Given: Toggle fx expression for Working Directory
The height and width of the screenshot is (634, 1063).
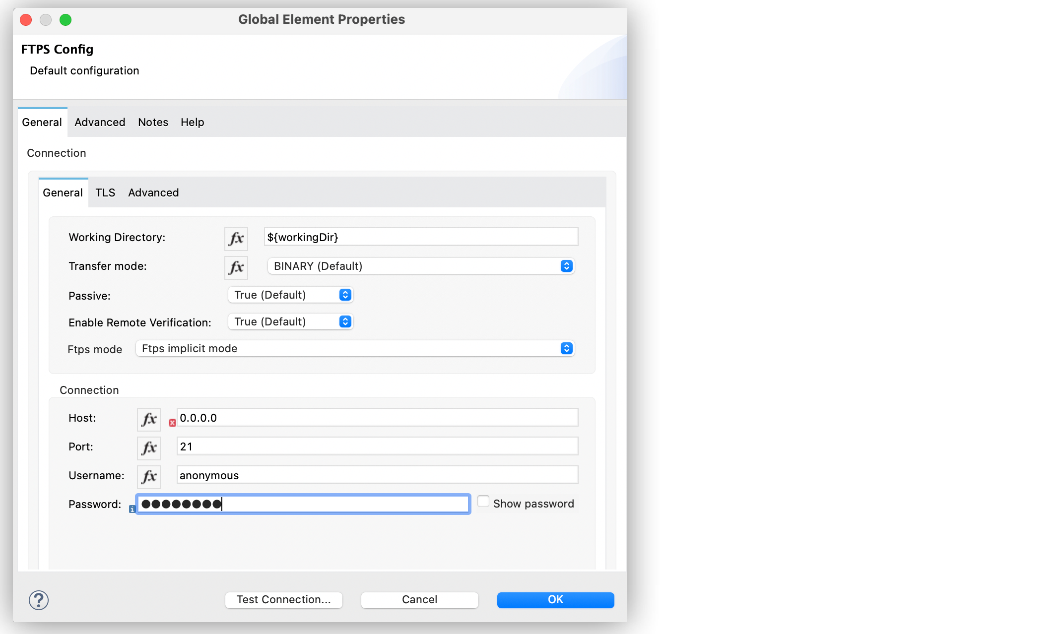Looking at the screenshot, I should click(236, 239).
